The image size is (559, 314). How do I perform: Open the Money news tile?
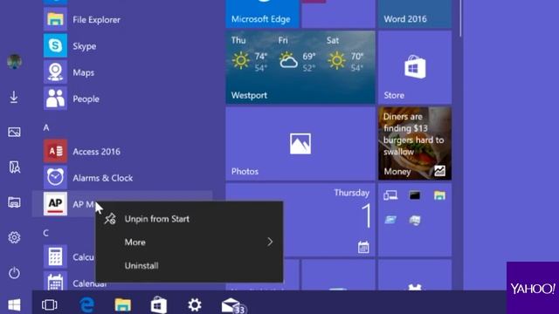click(x=415, y=143)
